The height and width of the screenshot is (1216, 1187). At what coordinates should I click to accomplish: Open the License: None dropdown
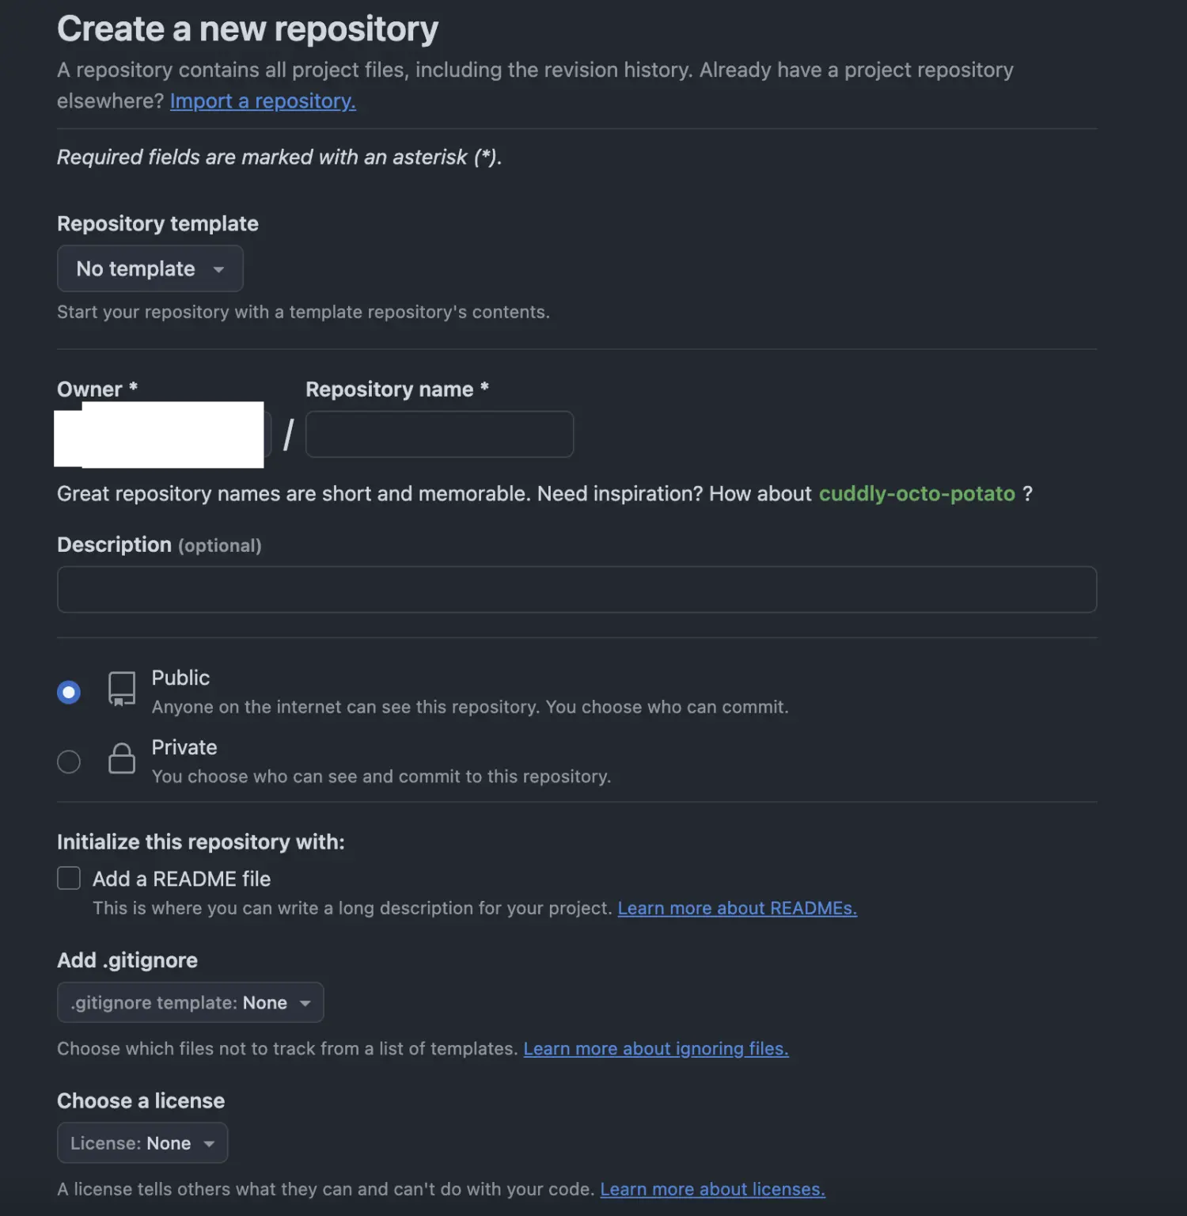coord(142,1142)
